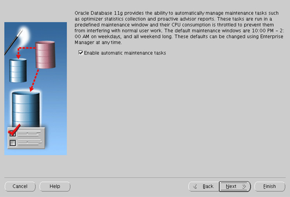
Task: Click the Cancel button
Action: click(x=20, y=186)
